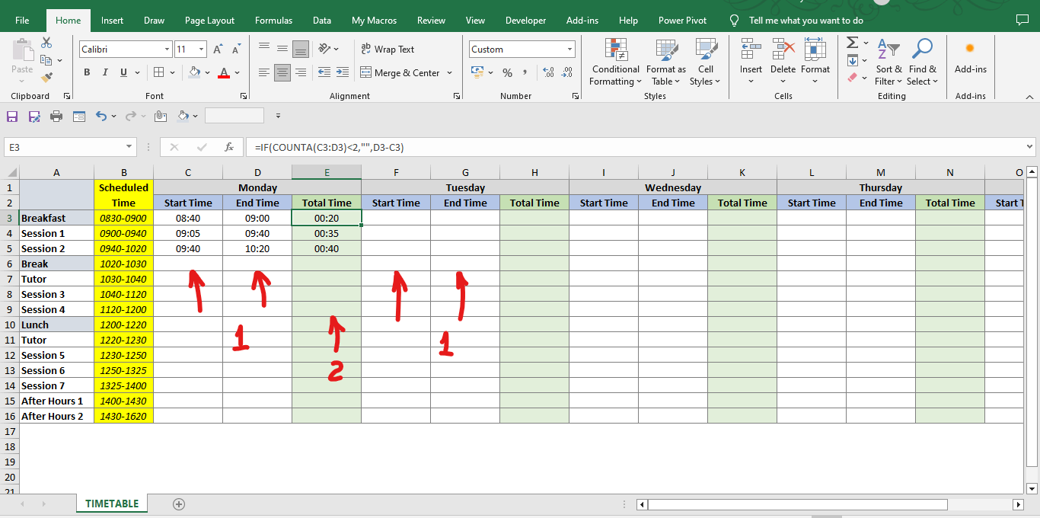This screenshot has width=1040, height=518.
Task: Click the Fill down icon in Editing
Action: point(853,60)
